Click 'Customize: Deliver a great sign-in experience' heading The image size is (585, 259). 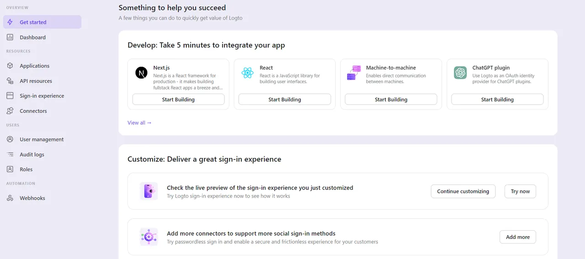204,159
